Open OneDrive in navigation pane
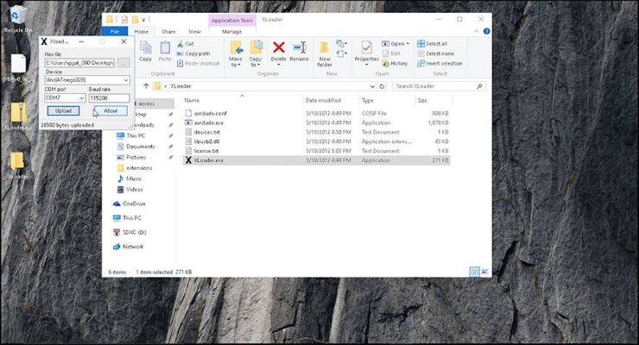This screenshot has width=639, height=345. [134, 204]
